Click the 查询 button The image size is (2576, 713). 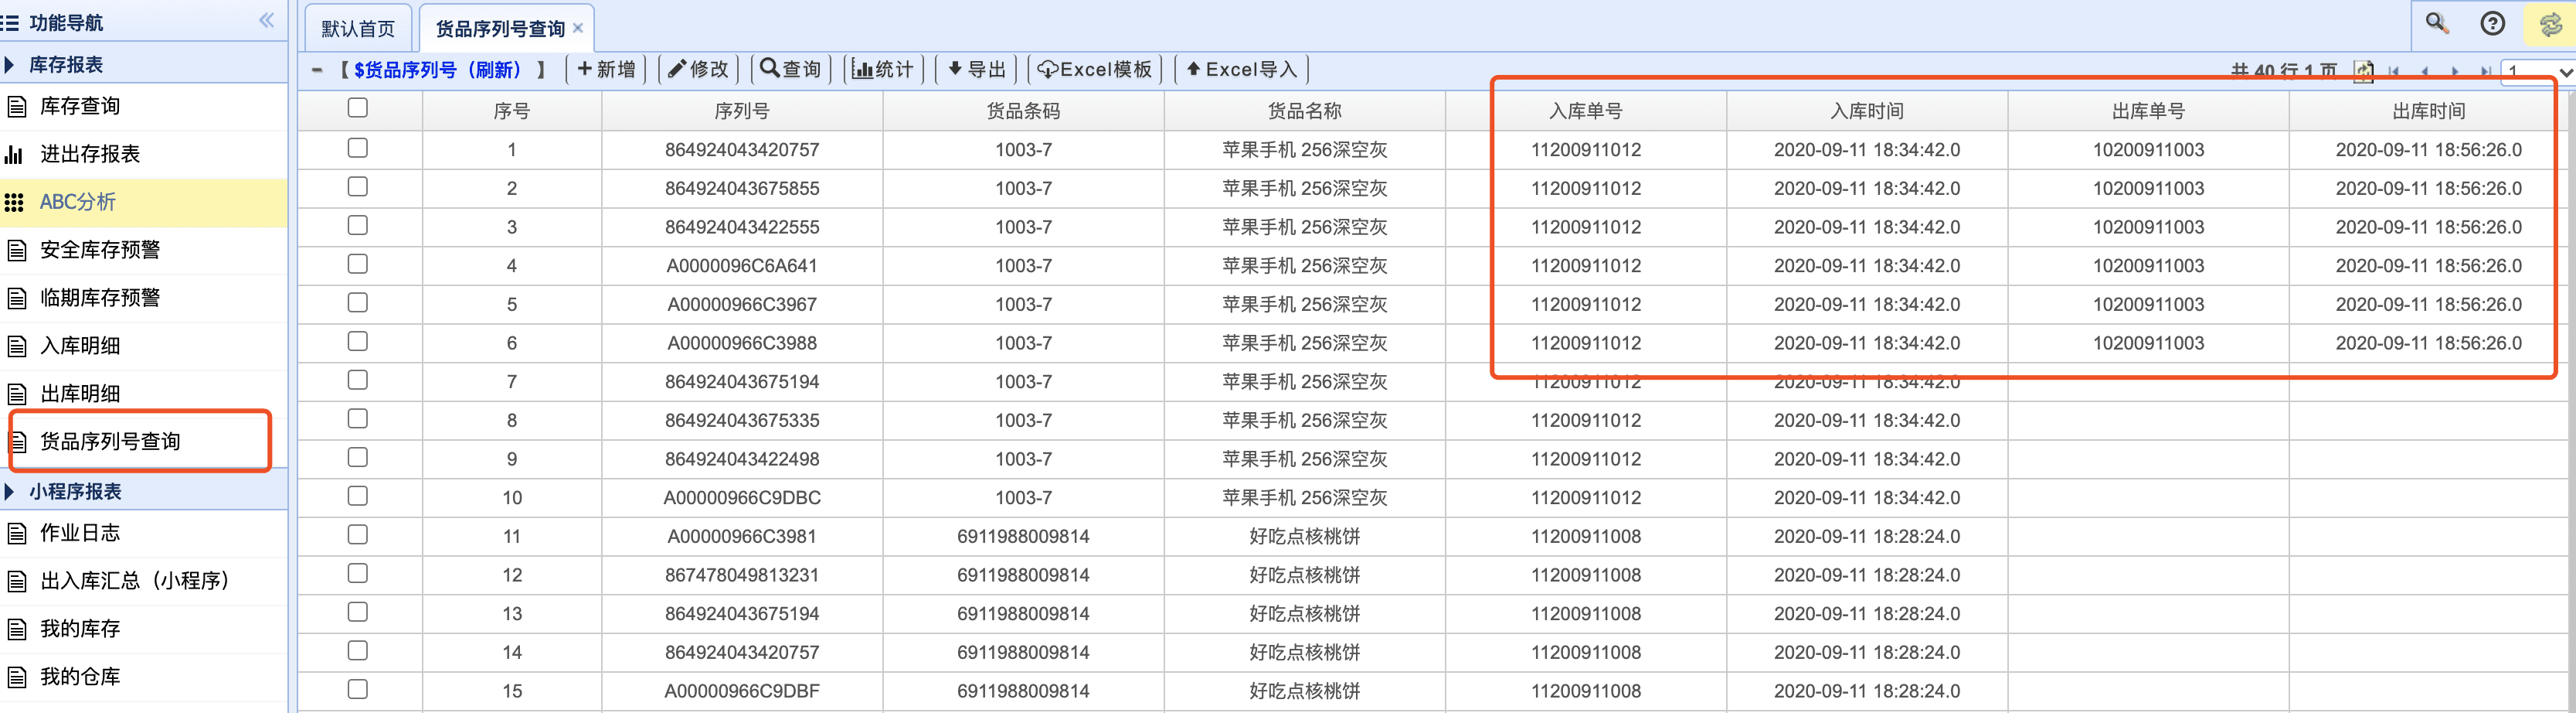[x=791, y=69]
